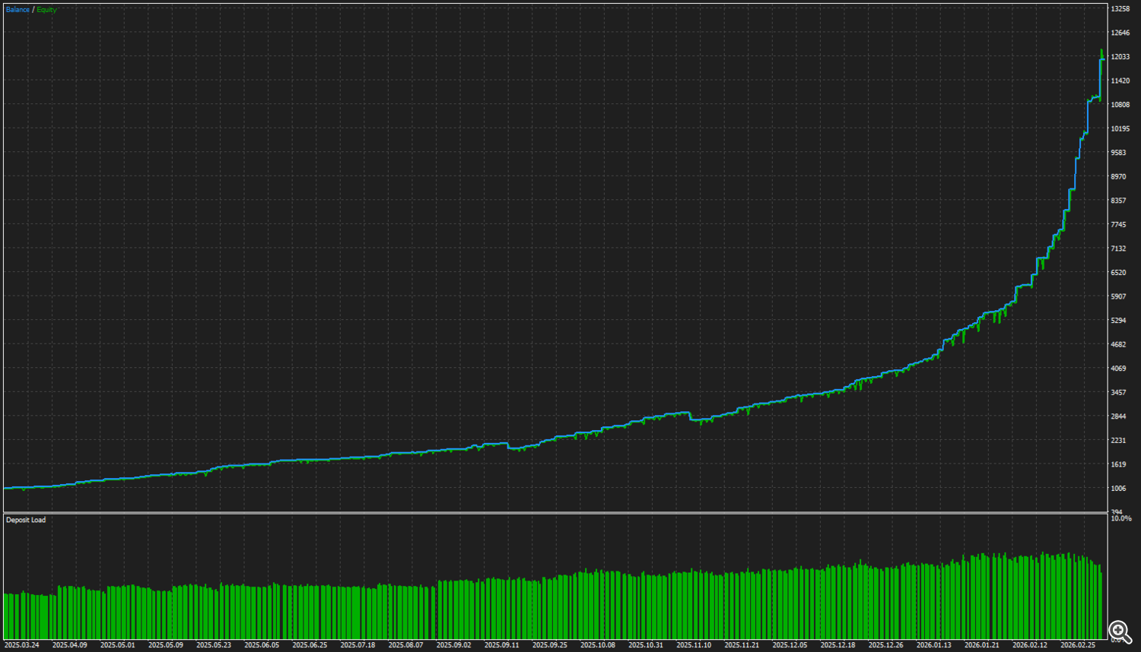Click the 9583 axis value
This screenshot has width=1141, height=652.
[x=1118, y=153]
